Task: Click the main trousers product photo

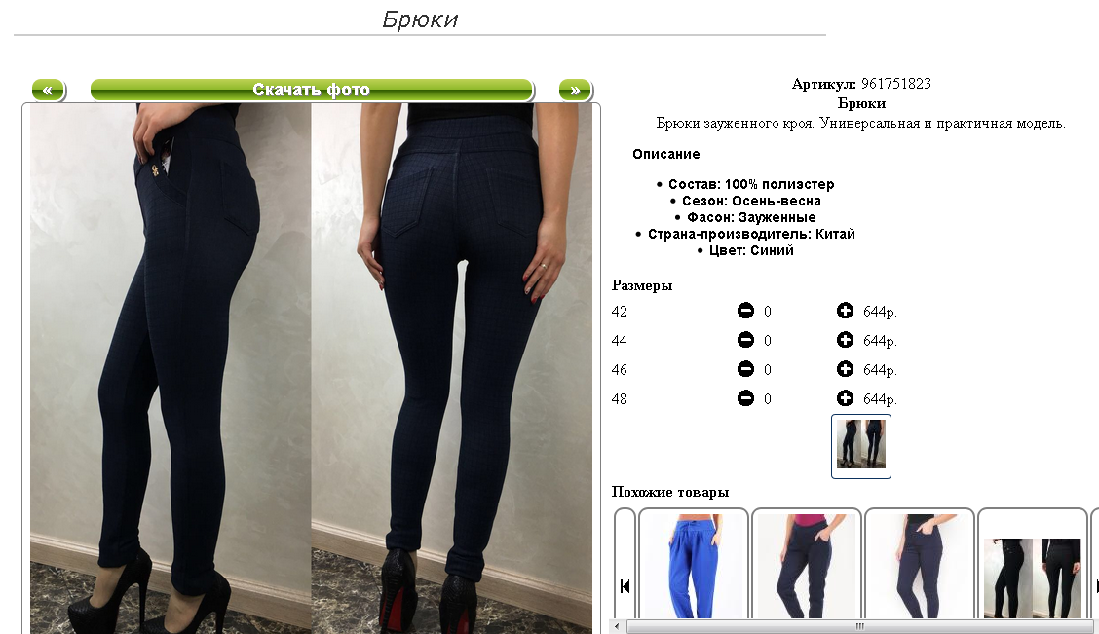Action: pos(311,368)
